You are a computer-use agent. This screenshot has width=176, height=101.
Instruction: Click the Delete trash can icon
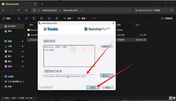57,18
